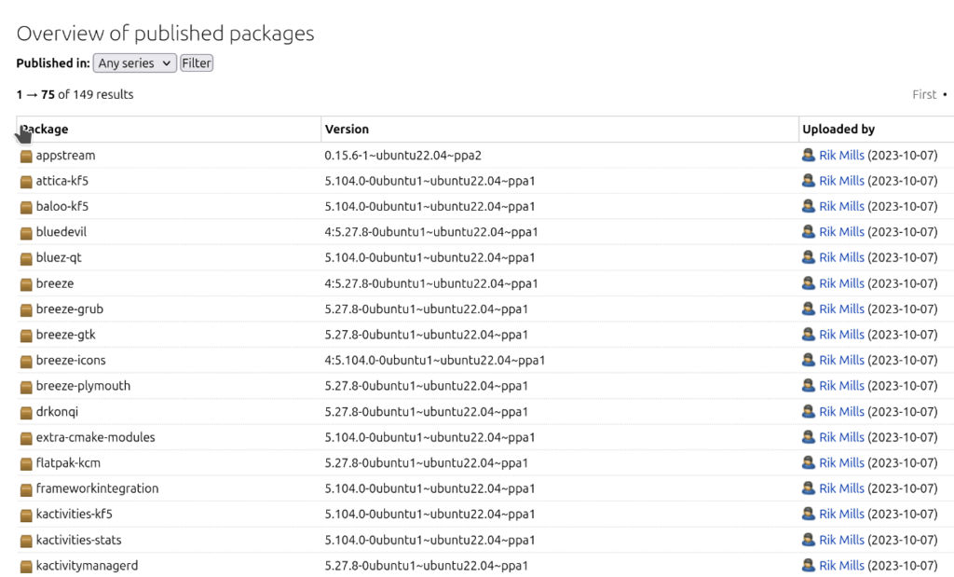The height and width of the screenshot is (577, 954).
Task: Expand the extra-cmake-modules package row
Action: pyautogui.click(x=95, y=437)
